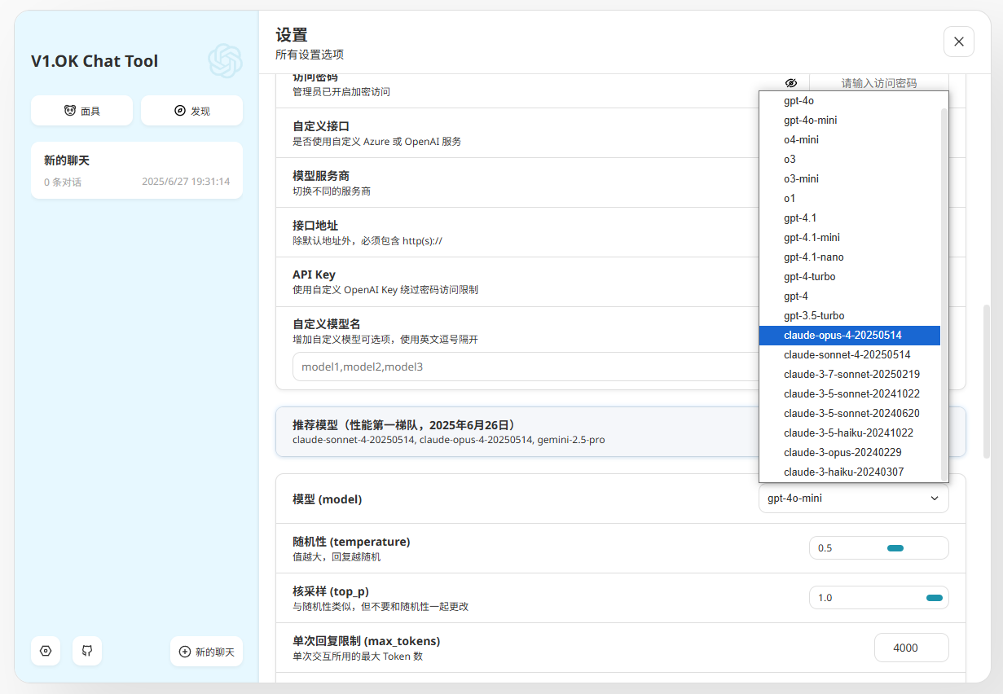Screen dimensions: 1003x694
Task: Adjust the top_p slider
Action: (x=878, y=598)
